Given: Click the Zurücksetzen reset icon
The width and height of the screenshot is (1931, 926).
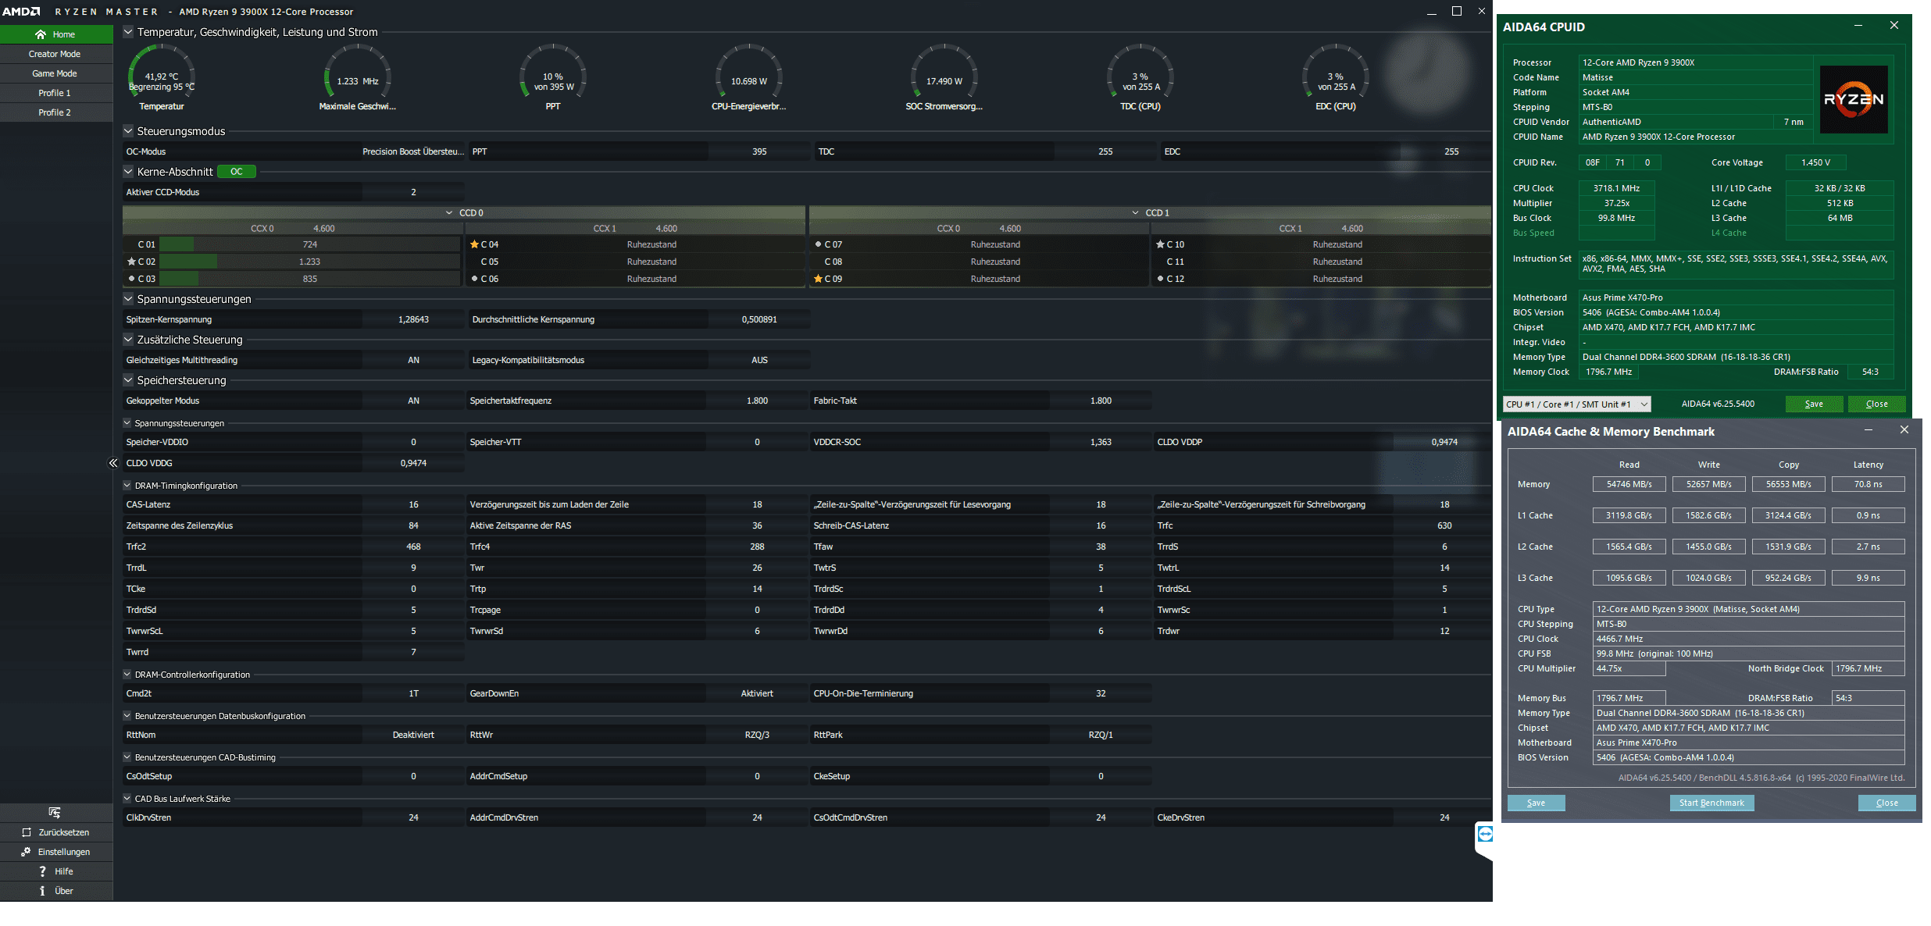Looking at the screenshot, I should [x=27, y=832].
